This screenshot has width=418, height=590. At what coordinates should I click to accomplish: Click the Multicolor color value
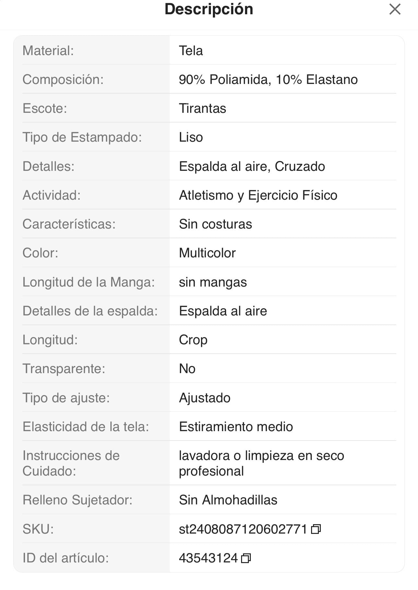(x=207, y=253)
